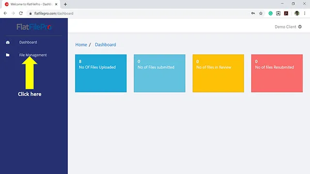The width and height of the screenshot is (310, 174).
Task: Open File Management in the sidebar
Action: pyautogui.click(x=33, y=55)
